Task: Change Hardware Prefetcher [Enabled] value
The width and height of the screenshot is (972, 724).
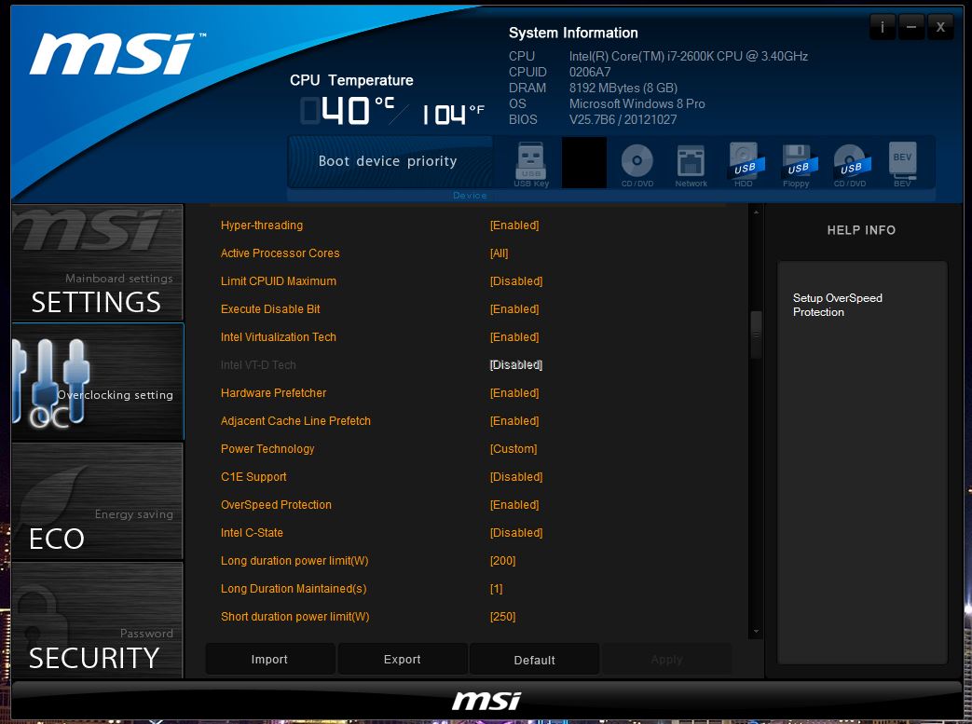Action: (x=514, y=392)
